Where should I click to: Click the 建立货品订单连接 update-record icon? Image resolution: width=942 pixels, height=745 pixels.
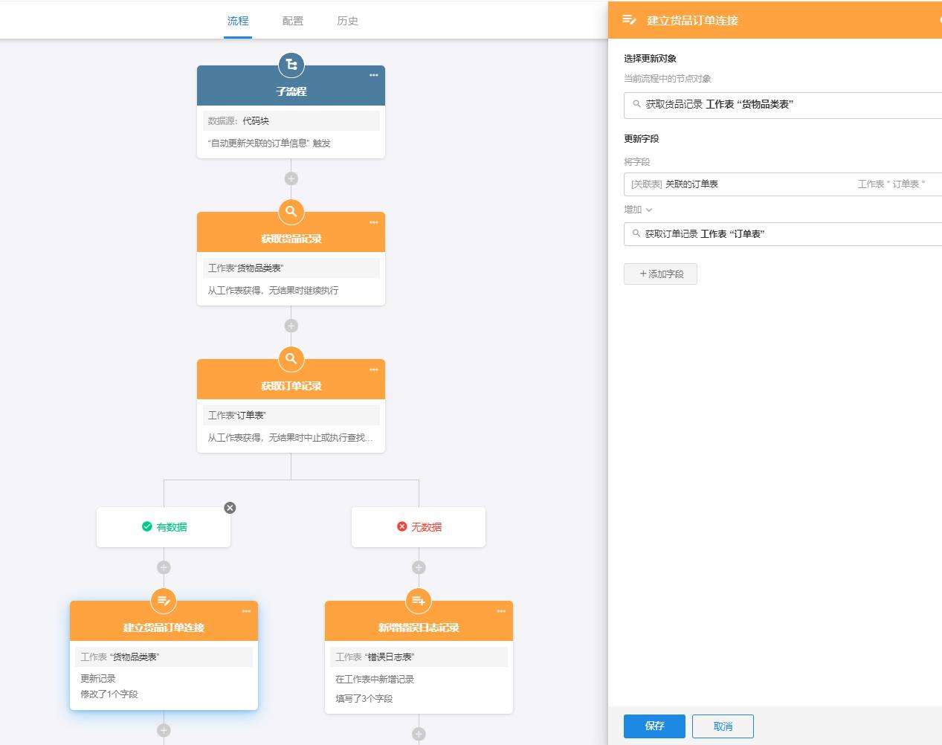pyautogui.click(x=164, y=600)
